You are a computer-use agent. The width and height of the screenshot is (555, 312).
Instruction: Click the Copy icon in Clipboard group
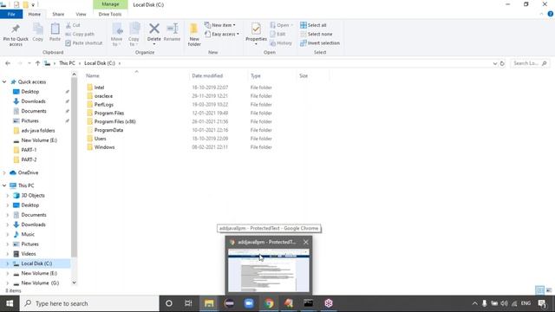38,33
